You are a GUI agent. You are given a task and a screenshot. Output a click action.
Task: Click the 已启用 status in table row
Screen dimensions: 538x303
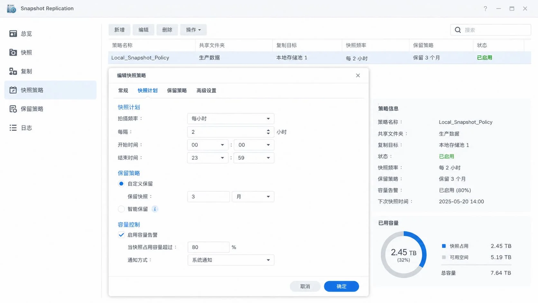click(x=484, y=58)
